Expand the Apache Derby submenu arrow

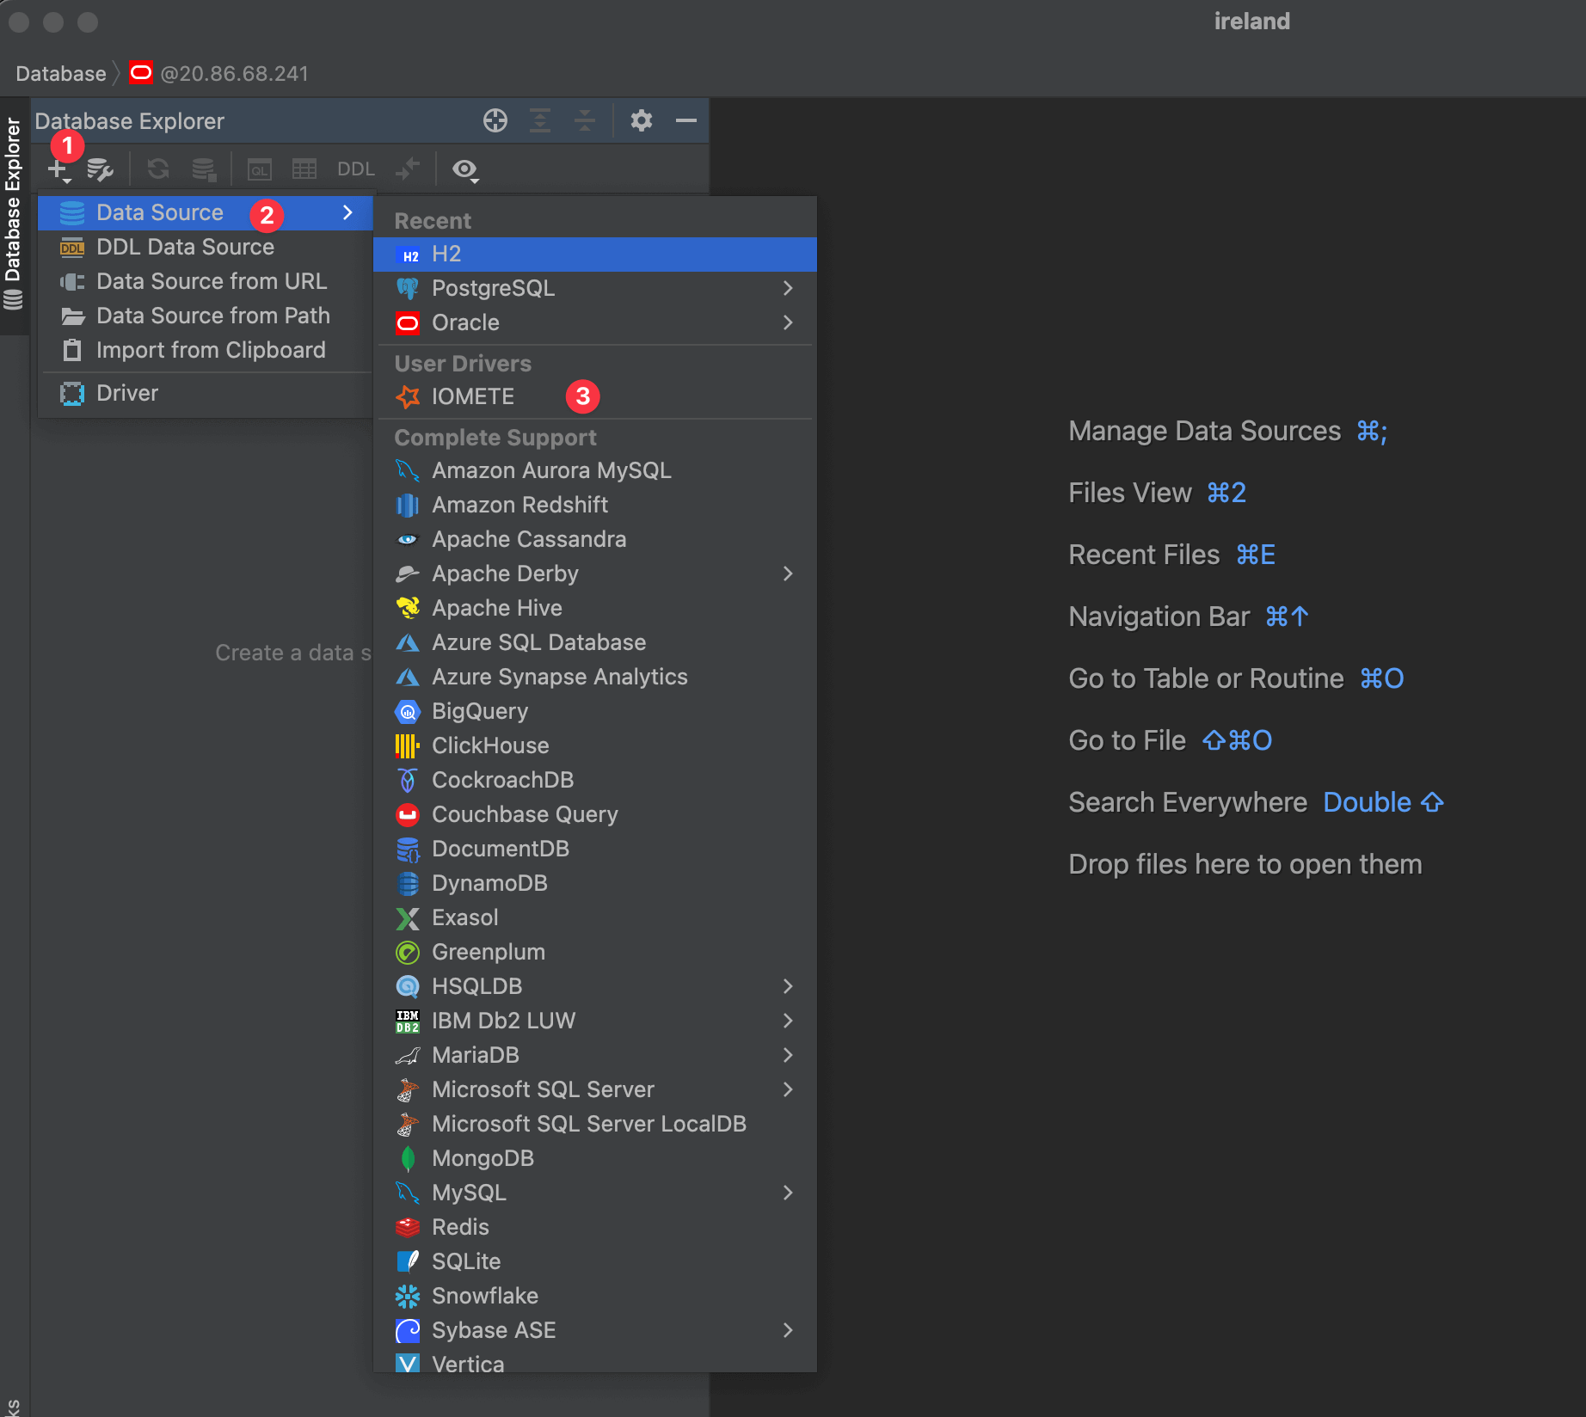(x=788, y=574)
